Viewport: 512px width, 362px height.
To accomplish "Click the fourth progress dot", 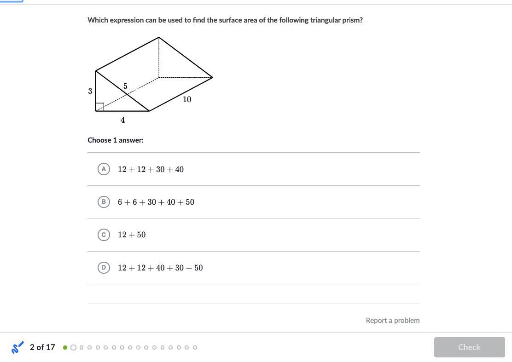I will tap(89, 347).
